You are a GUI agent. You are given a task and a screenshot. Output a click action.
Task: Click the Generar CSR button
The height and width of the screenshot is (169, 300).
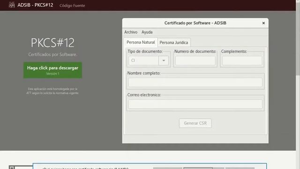click(195, 123)
